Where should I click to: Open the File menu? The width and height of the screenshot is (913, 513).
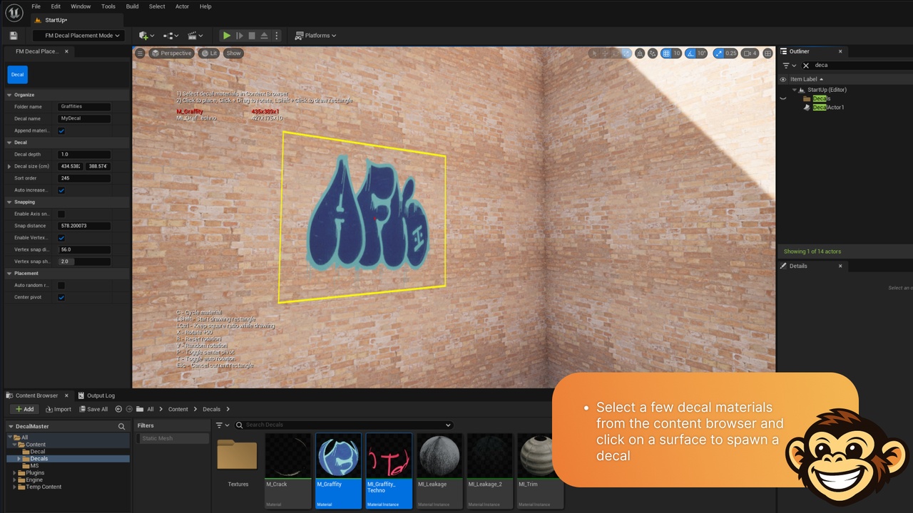pyautogui.click(x=36, y=6)
